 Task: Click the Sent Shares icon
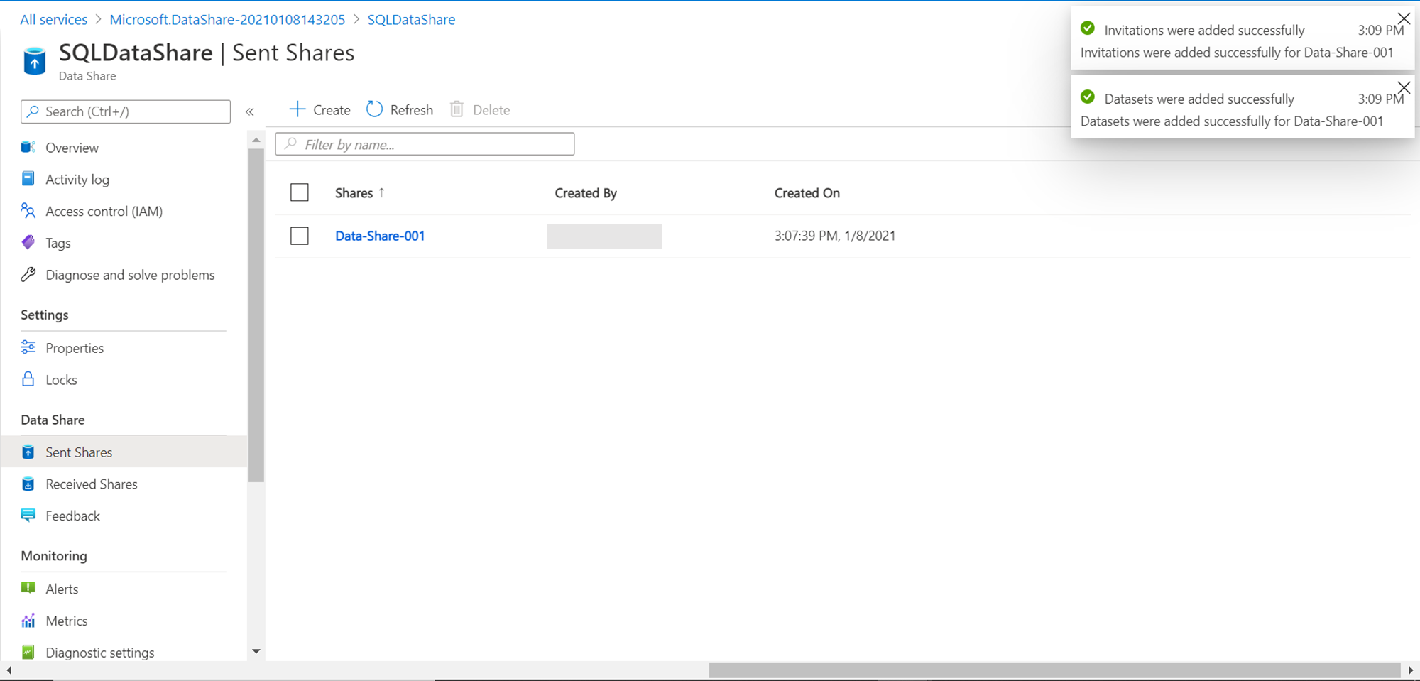tap(28, 452)
